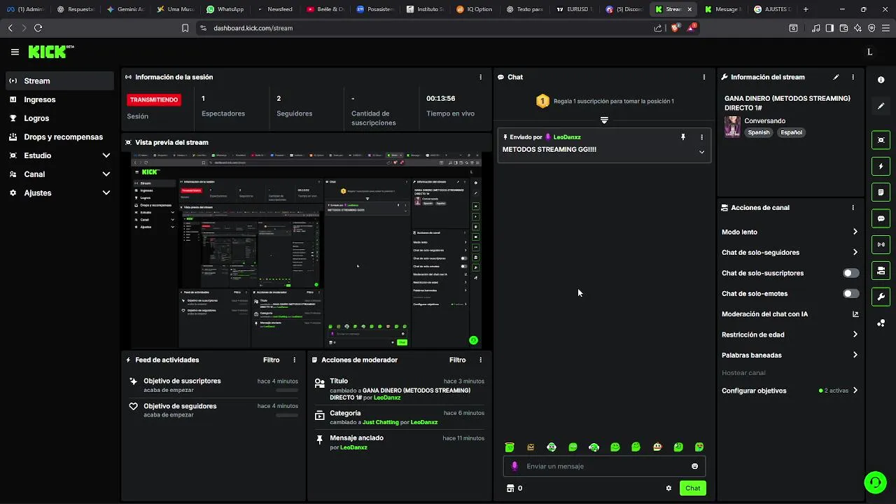Toggle the wrench icon in right sidebar
This screenshot has height=504, width=896.
[x=881, y=297]
